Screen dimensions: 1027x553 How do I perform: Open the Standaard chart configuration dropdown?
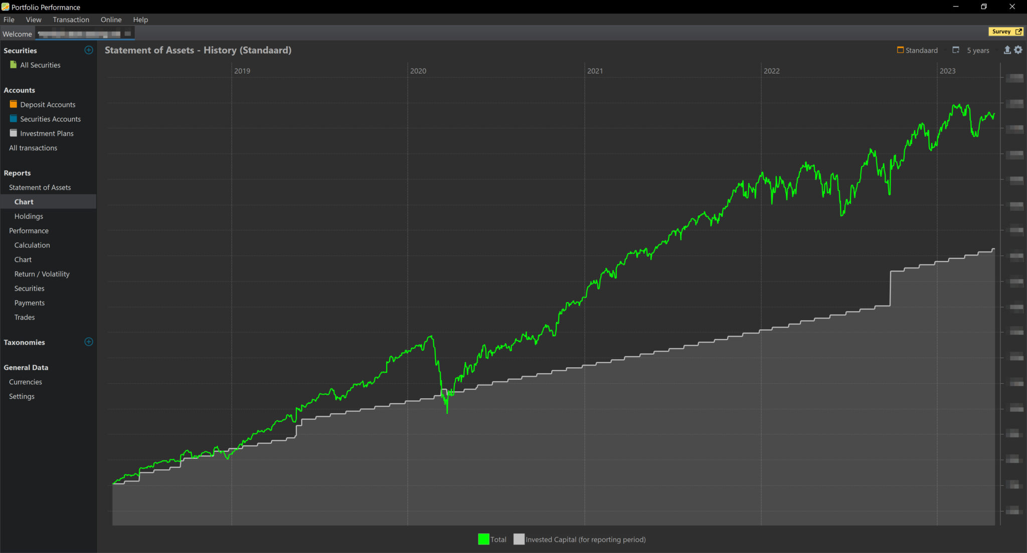(922, 50)
